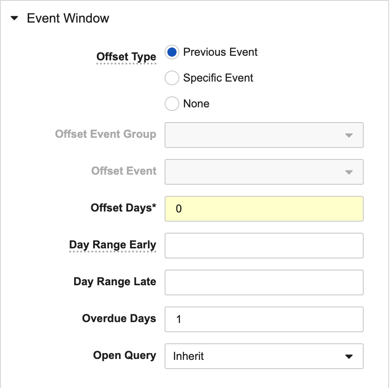The width and height of the screenshot is (390, 388).
Task: Focus the Offset Days input field
Action: (x=264, y=209)
